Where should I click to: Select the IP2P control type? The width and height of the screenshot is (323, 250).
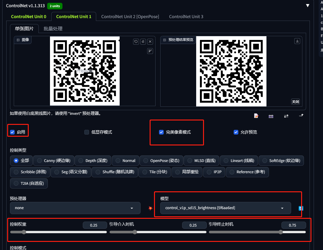(214, 172)
